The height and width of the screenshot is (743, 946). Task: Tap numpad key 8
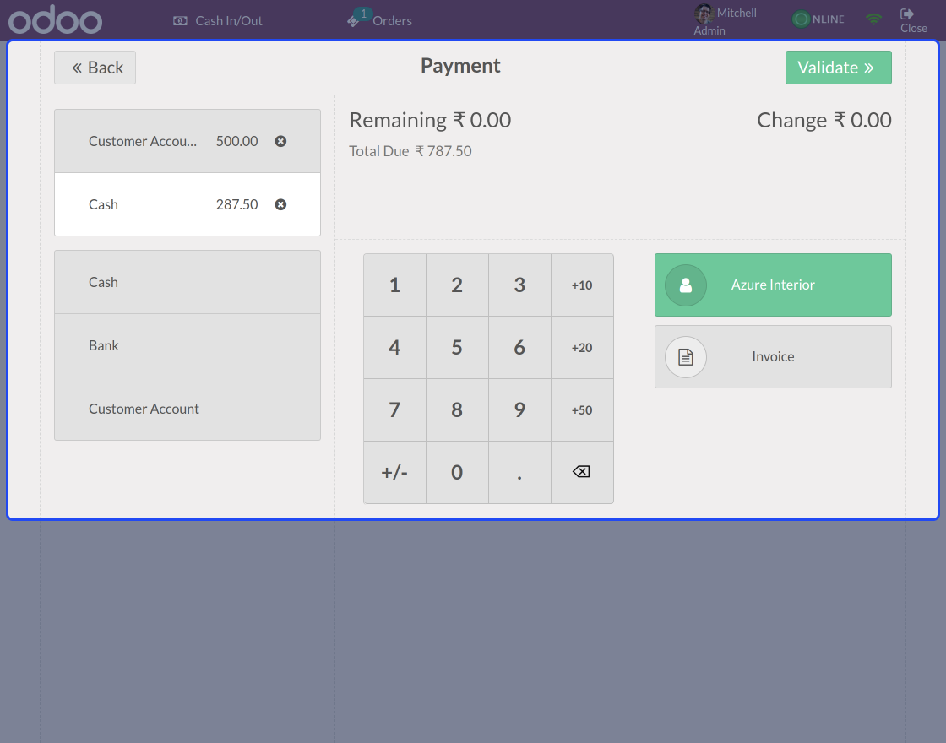point(457,410)
